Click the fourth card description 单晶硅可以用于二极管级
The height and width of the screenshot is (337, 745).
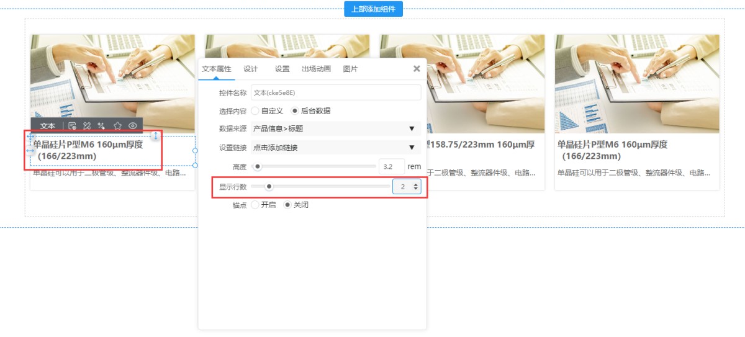pyautogui.click(x=633, y=173)
